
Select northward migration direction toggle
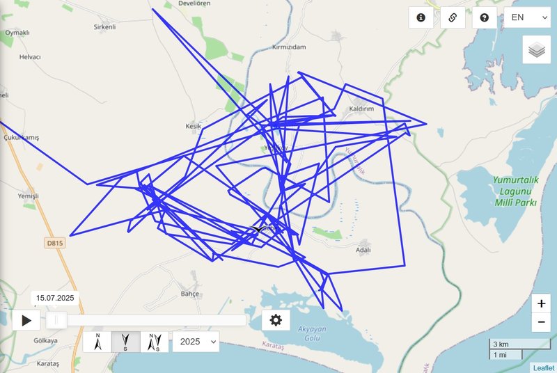click(x=97, y=342)
